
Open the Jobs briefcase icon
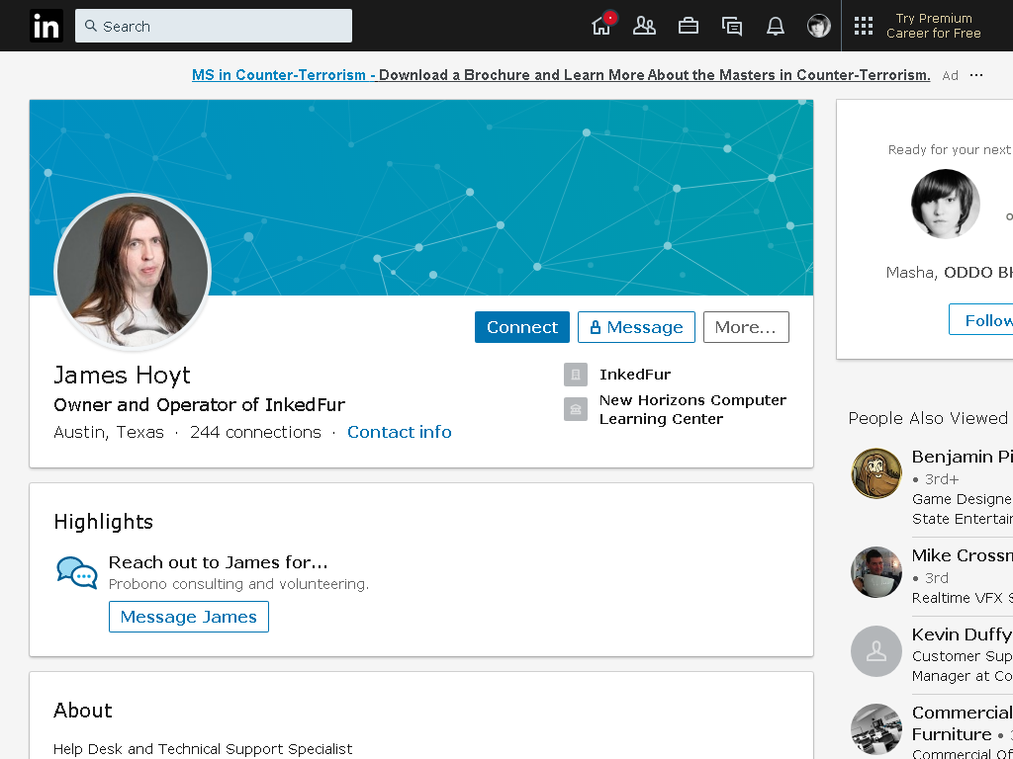click(689, 26)
